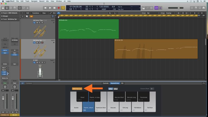Open the Note Pads icon

(x=196, y=8)
